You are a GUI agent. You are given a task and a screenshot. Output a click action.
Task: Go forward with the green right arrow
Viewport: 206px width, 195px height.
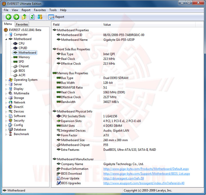click(16, 17)
